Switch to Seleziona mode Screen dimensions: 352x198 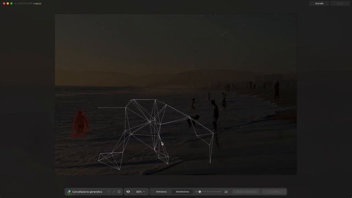coord(161,192)
